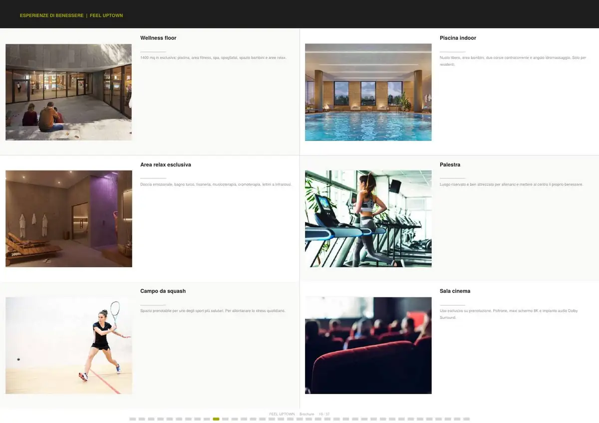This screenshot has width=599, height=423.
Task: Click the 'Wellness floor' heading
Action: (158, 38)
